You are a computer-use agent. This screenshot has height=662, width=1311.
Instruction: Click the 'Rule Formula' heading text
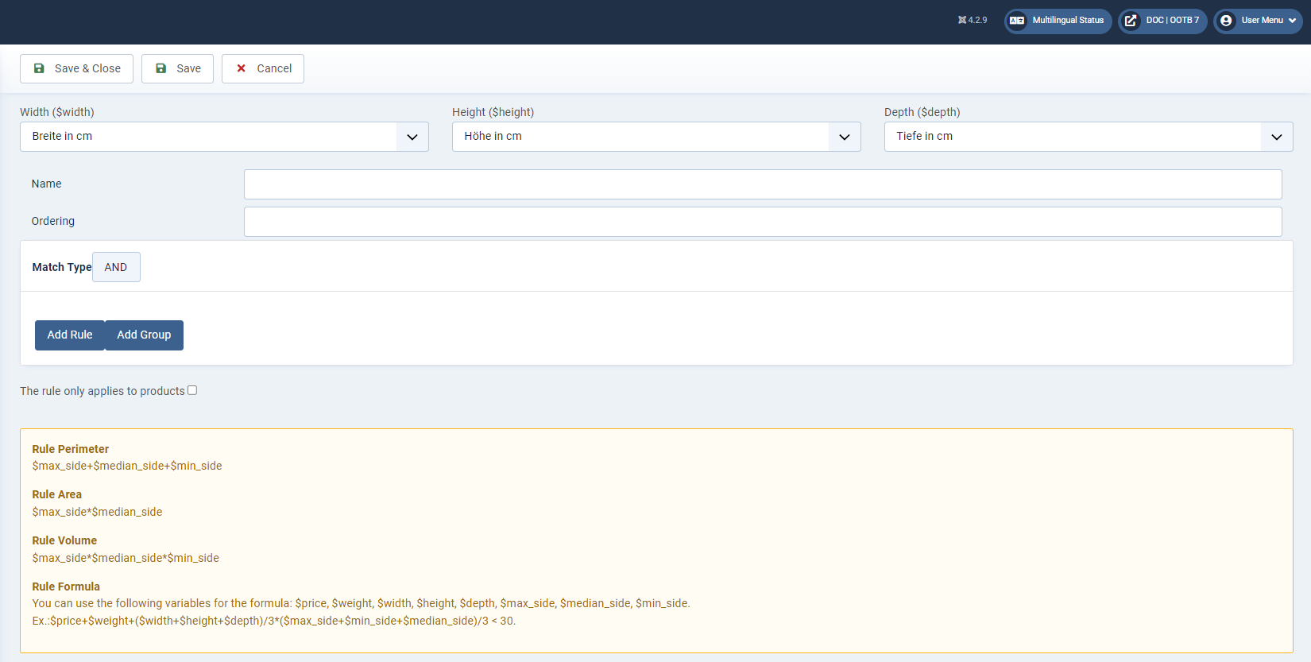[66, 587]
